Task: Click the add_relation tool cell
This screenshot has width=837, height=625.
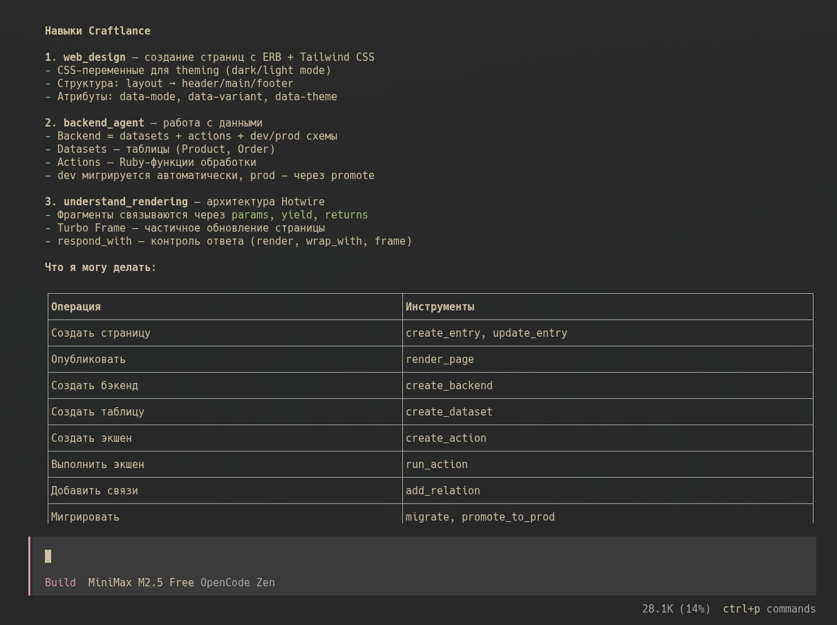Action: coord(442,491)
